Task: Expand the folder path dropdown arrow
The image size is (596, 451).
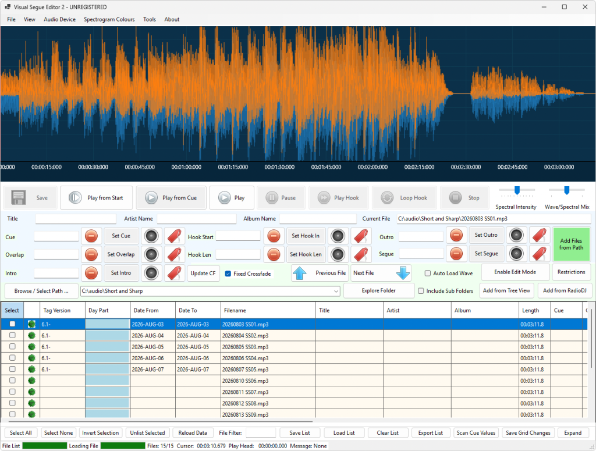Action: 336,292
